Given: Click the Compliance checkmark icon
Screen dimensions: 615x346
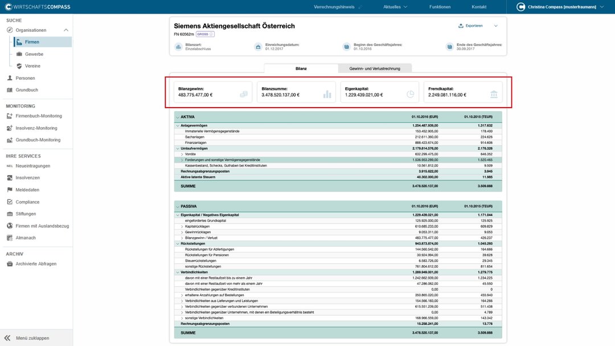Looking at the screenshot, I should click(x=10, y=202).
